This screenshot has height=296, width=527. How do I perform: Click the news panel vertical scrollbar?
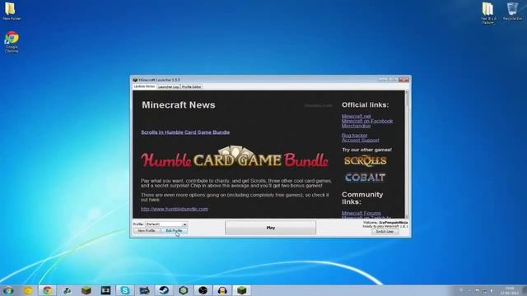pos(407,155)
